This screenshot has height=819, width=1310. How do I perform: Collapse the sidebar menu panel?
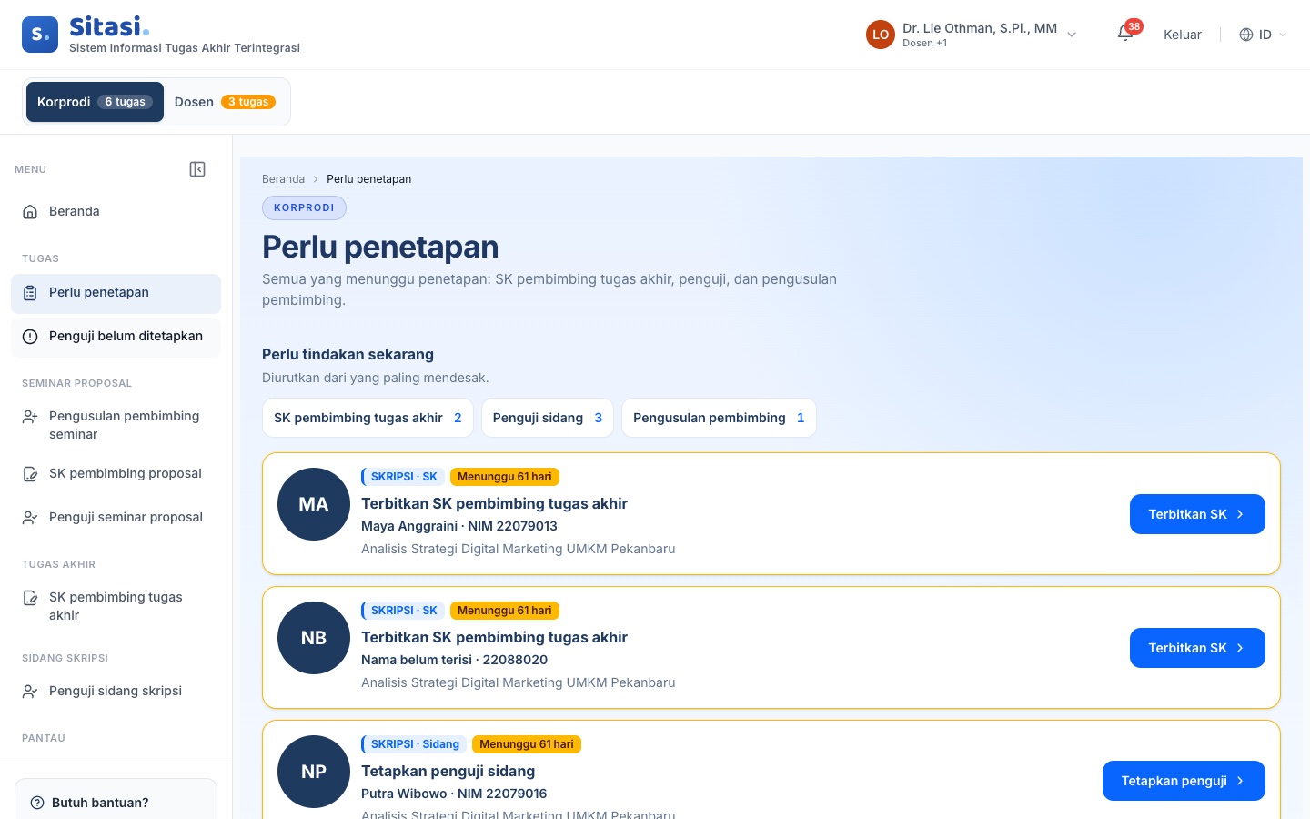click(x=197, y=169)
